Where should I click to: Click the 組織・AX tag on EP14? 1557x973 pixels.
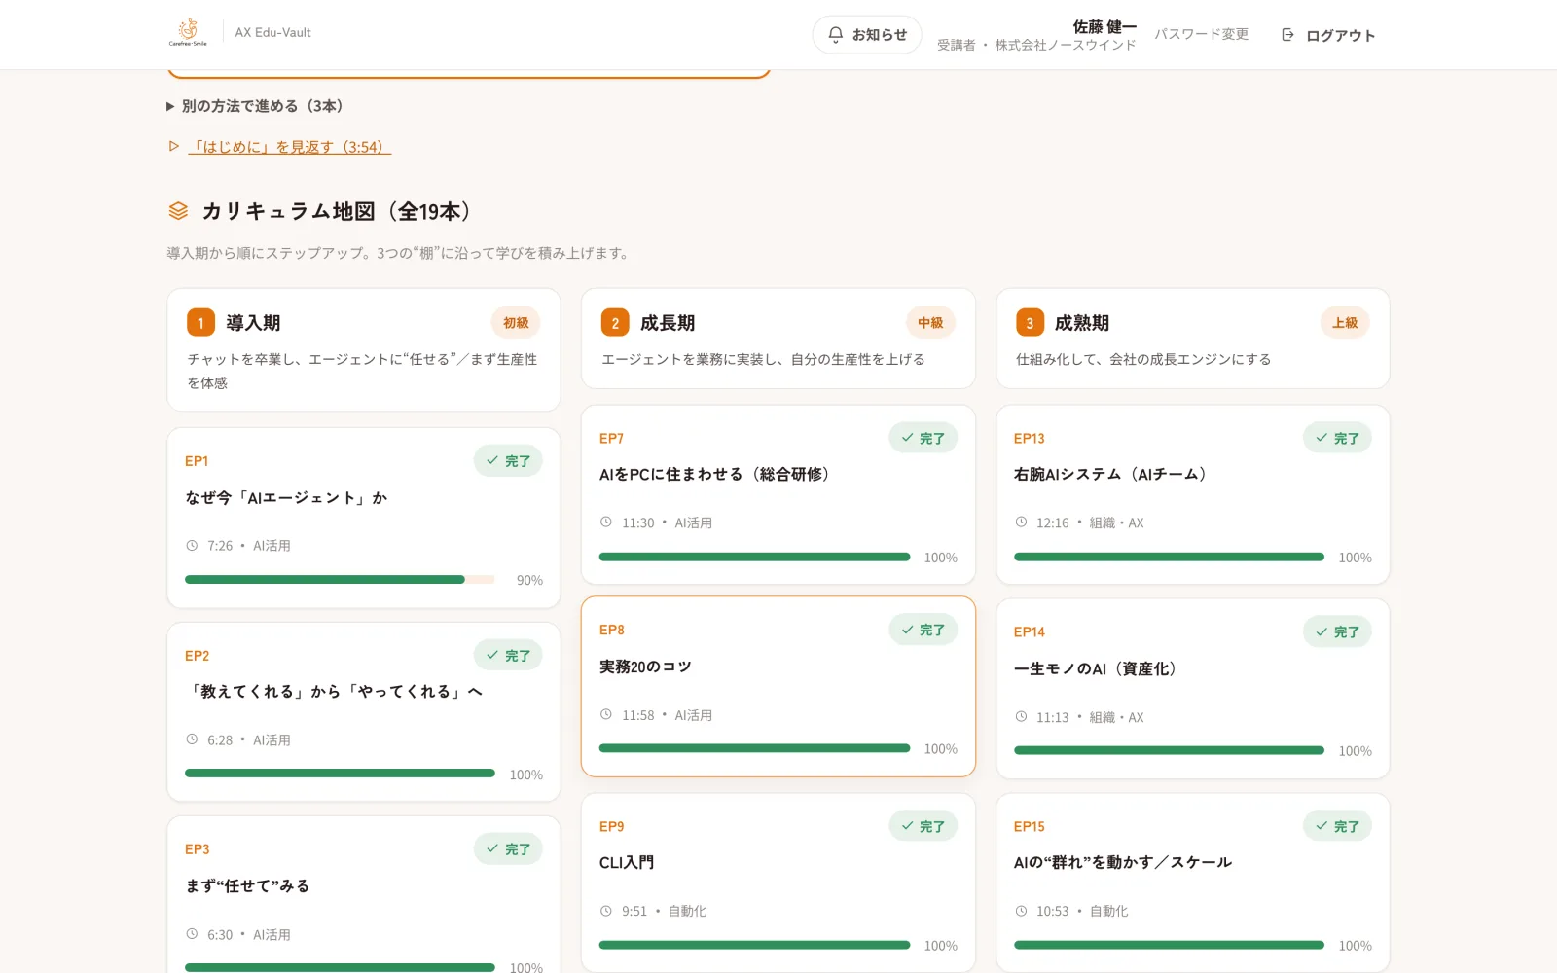(x=1116, y=717)
